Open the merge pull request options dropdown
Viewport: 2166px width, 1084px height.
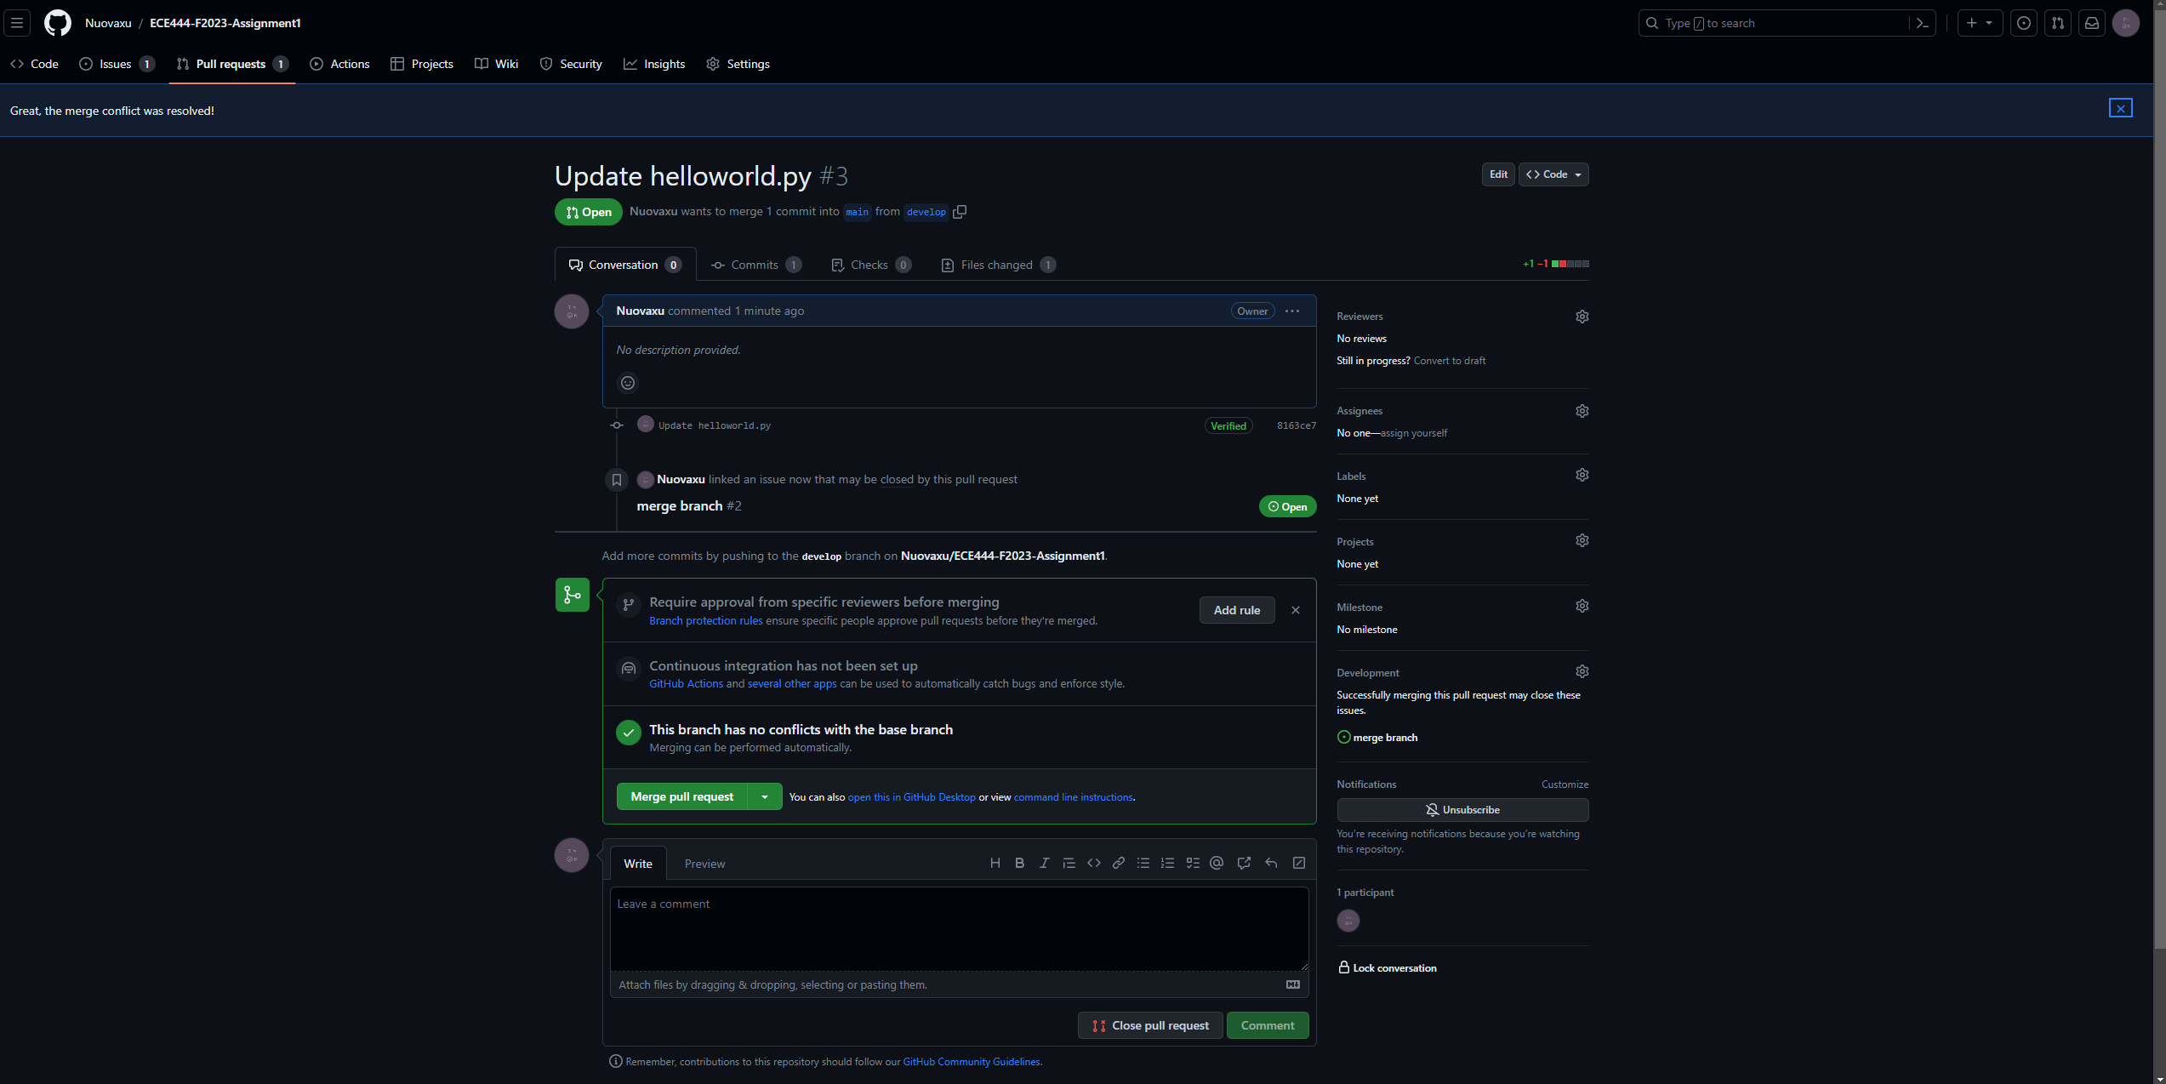[x=764, y=796]
